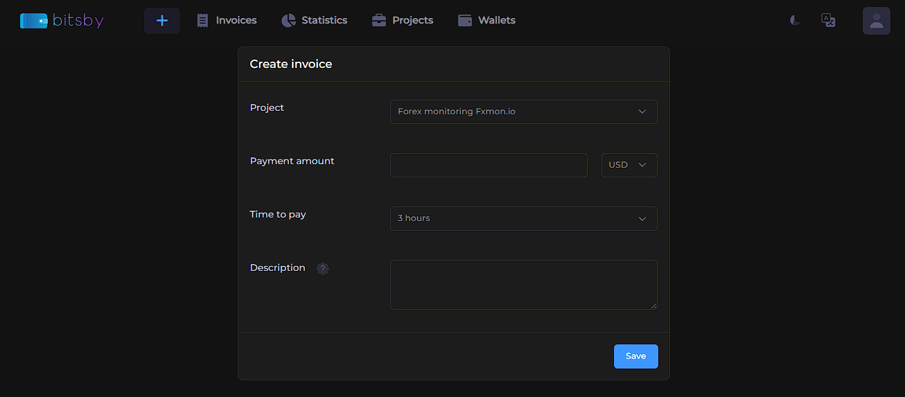Click the Wallets wallet icon
Viewport: 905px width, 397px height.
coord(465,21)
